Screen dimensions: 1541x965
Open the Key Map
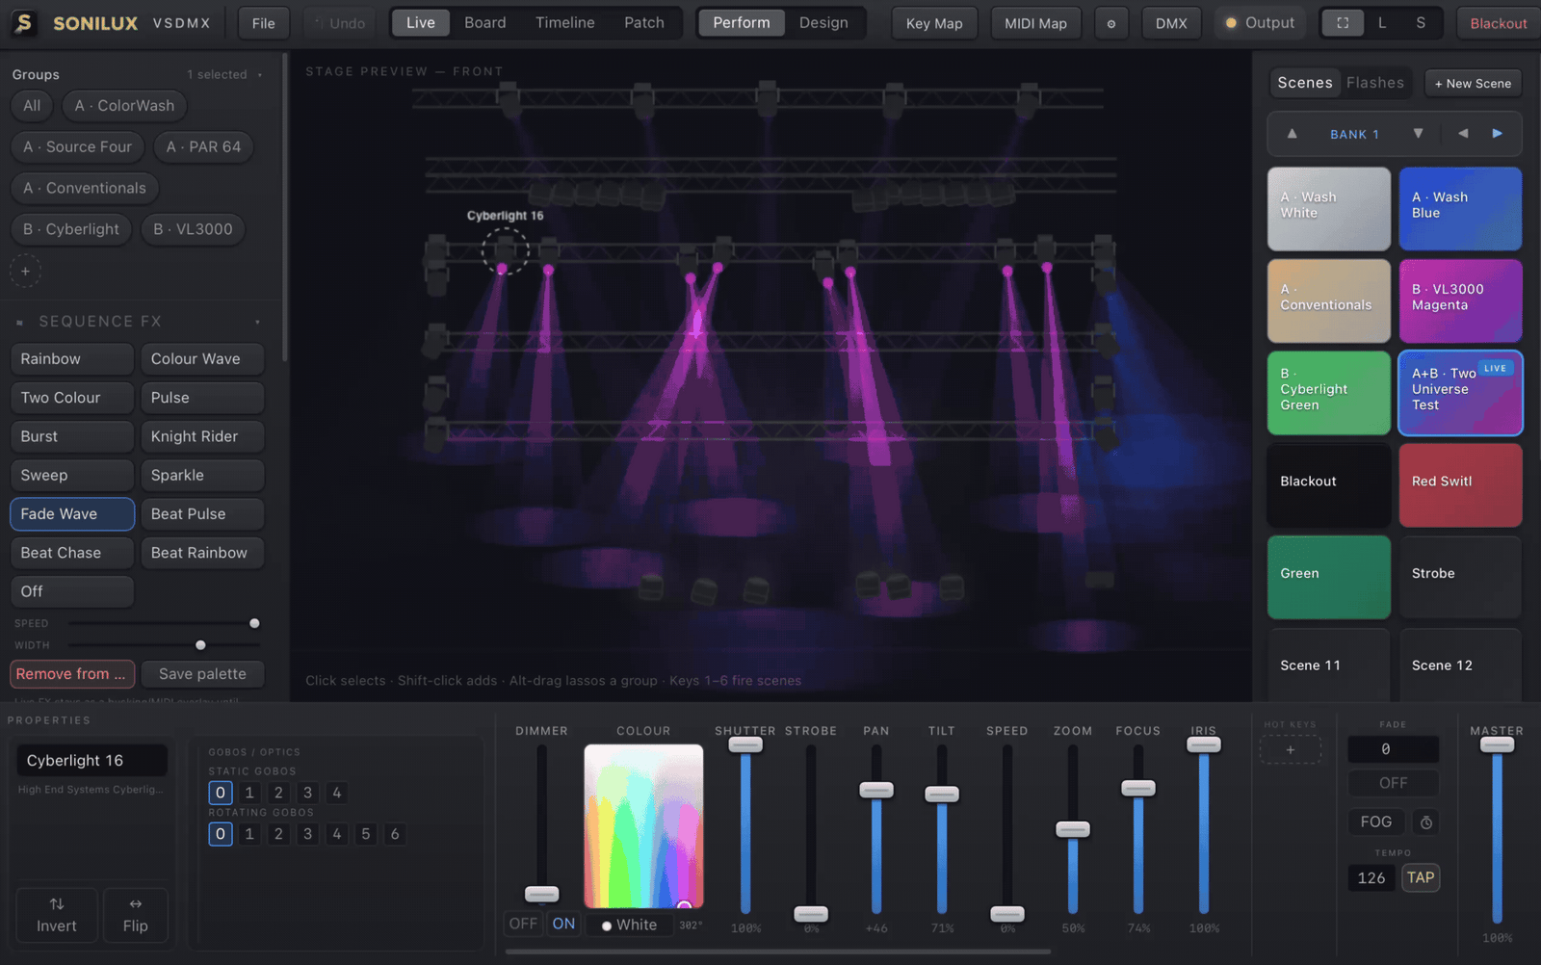[x=934, y=23]
